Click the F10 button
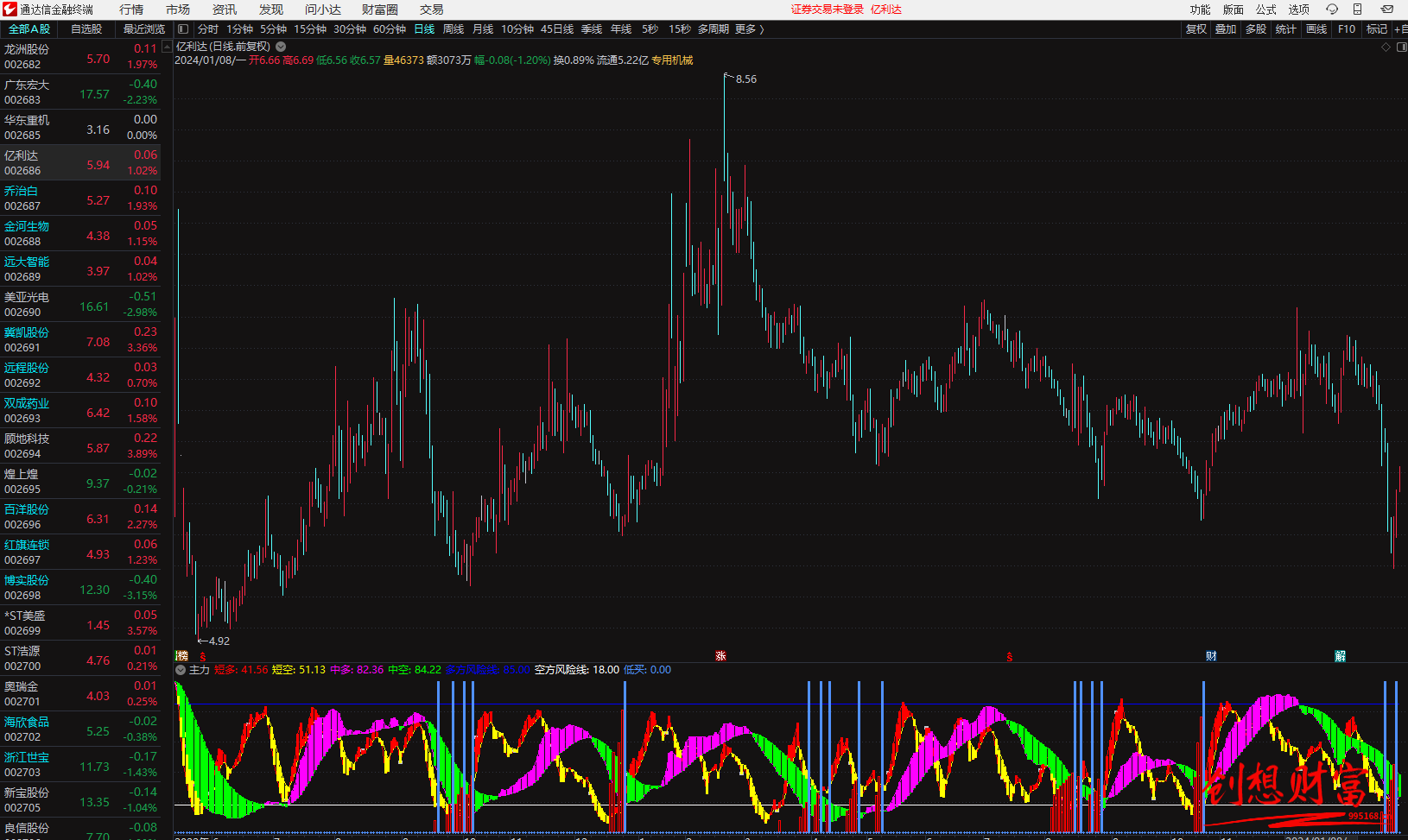The image size is (1408, 840). click(x=1347, y=29)
